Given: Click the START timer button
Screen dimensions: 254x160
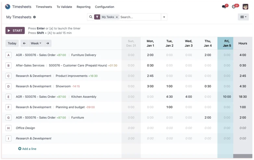Looking at the screenshot, I should (x=15, y=30).
